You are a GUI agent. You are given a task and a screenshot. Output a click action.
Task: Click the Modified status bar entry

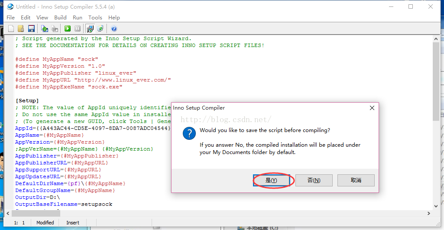coord(45,223)
